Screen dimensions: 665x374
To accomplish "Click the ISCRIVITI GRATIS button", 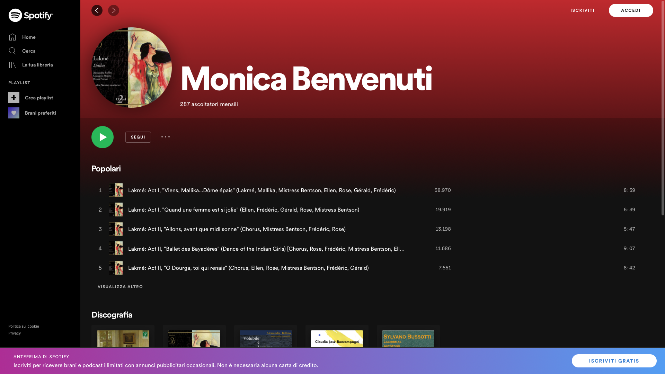I will point(614,361).
